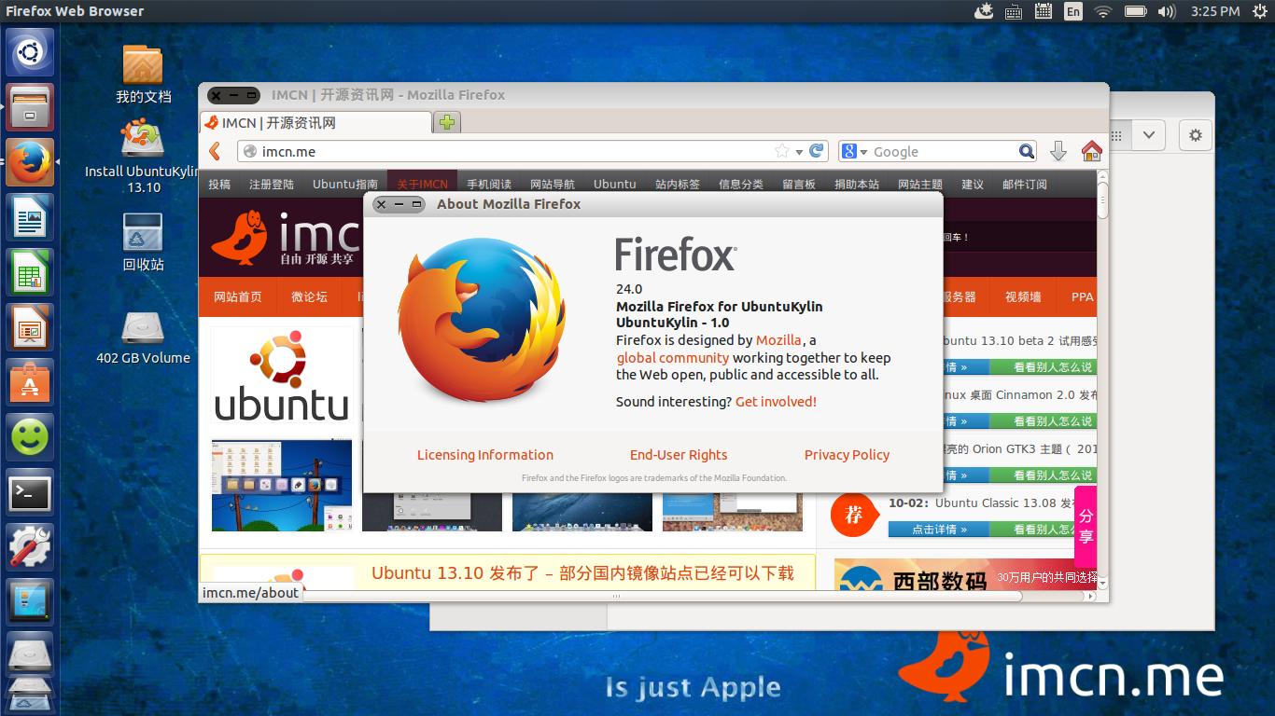Click the 网站首页 orange nav tab
The width and height of the screenshot is (1275, 716).
click(238, 297)
